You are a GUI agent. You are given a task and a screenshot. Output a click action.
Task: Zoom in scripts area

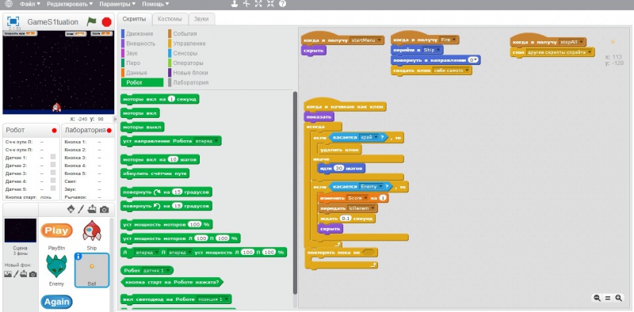(x=618, y=298)
